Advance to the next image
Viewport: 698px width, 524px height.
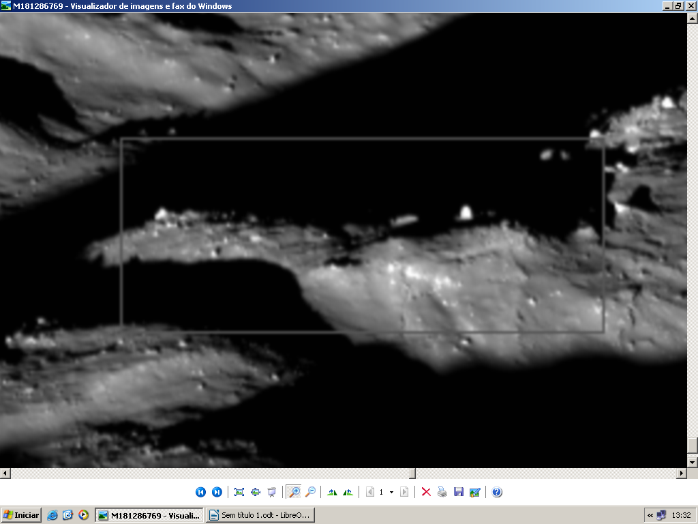click(217, 492)
